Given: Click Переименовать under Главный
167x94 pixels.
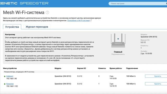Looking at the screenshot, I should tap(118, 54).
